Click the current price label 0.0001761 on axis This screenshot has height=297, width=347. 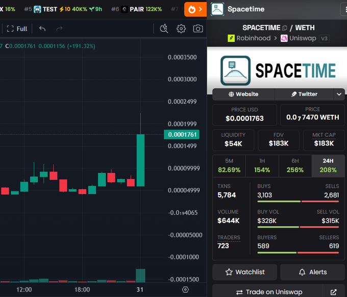[x=182, y=135]
